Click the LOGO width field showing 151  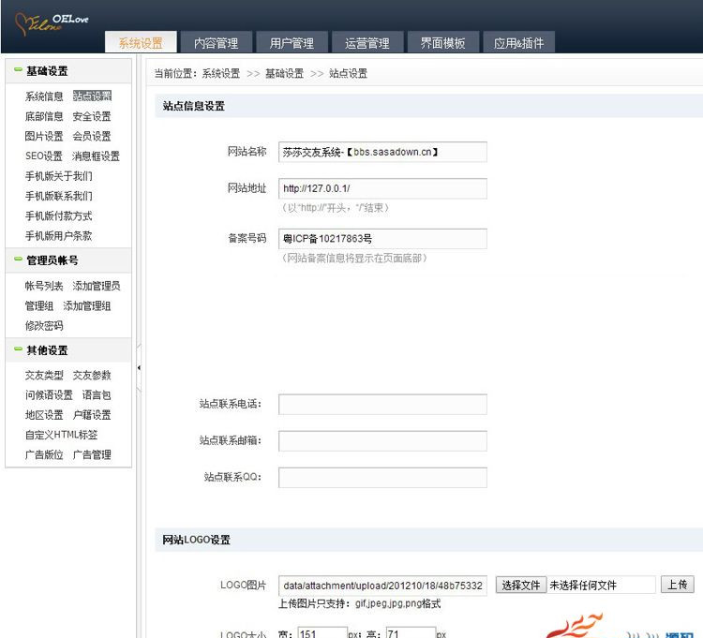322,633
